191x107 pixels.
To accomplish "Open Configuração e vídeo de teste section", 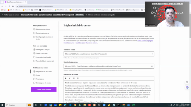I will 43,38.
